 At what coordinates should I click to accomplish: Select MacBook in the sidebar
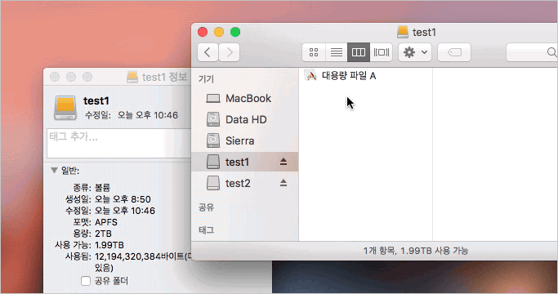pos(244,99)
